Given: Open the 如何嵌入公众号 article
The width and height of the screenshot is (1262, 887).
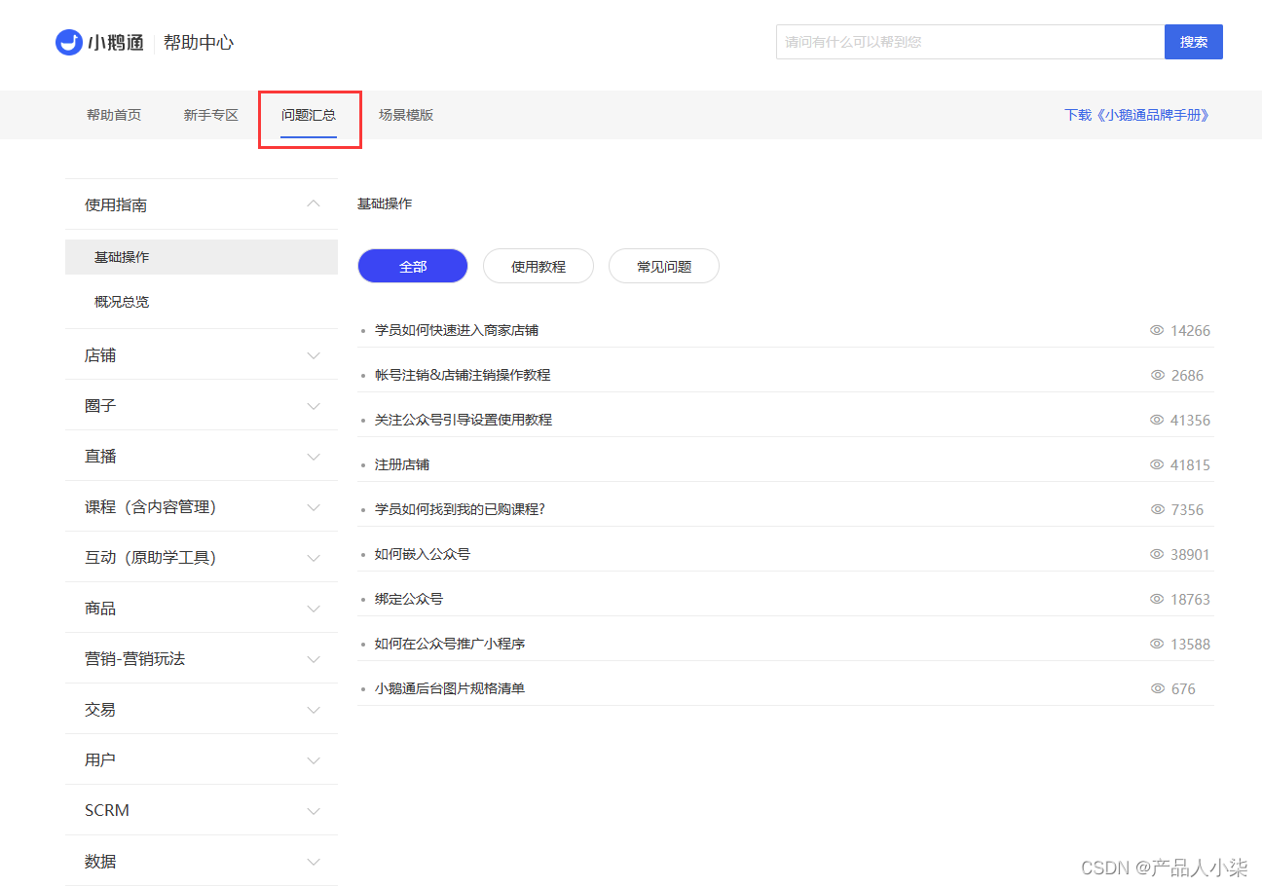Looking at the screenshot, I should click(423, 554).
